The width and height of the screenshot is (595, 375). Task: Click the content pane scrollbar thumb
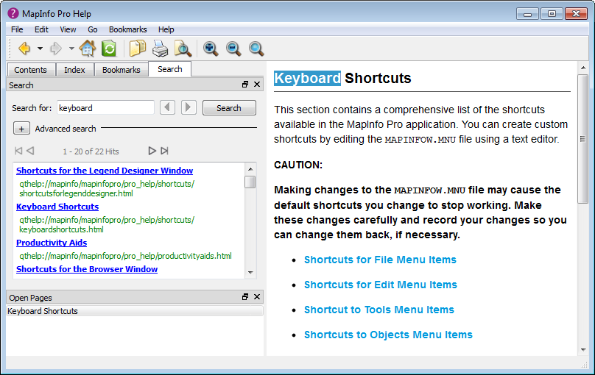tap(583, 139)
